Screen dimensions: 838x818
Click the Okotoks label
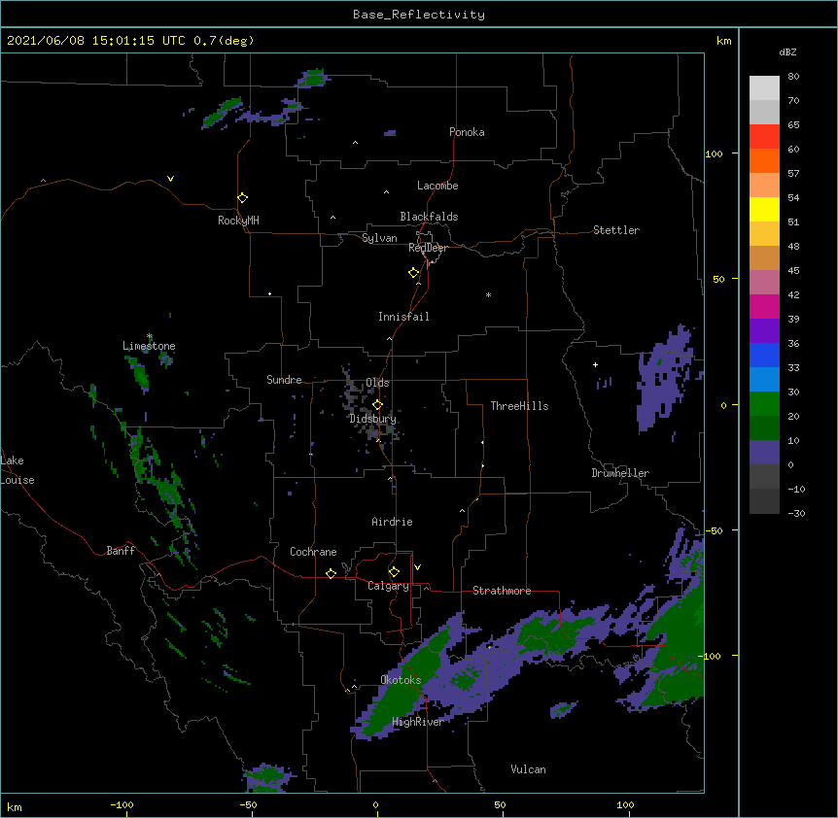(x=401, y=680)
